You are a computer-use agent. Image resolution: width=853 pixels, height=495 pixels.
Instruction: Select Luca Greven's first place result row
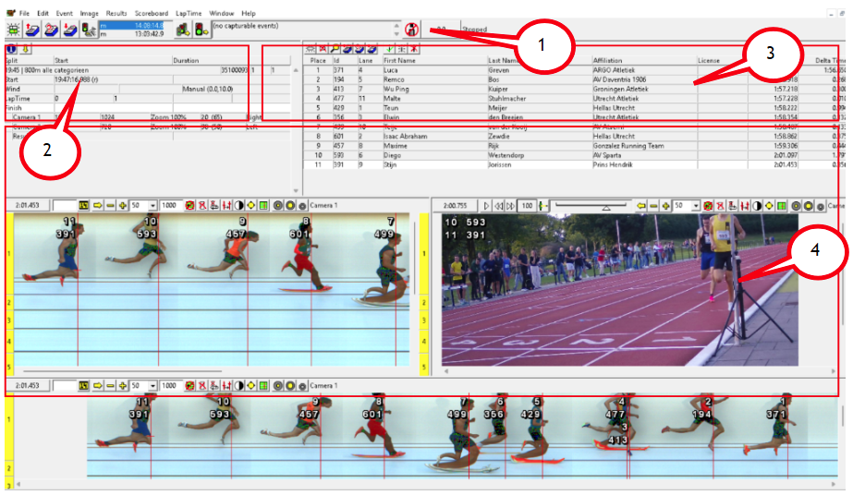click(554, 69)
